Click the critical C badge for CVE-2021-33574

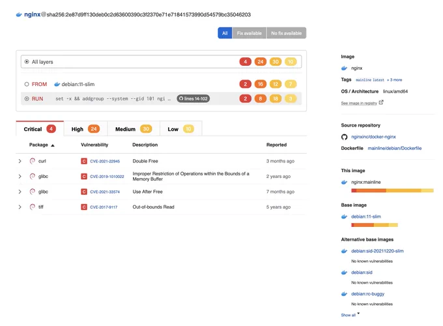[x=84, y=192]
